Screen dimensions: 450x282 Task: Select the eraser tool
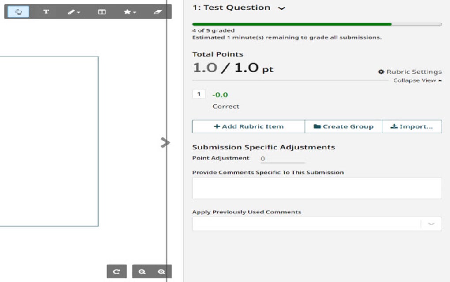point(158,12)
